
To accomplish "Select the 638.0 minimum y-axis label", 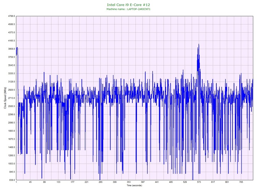I will 12,180.
